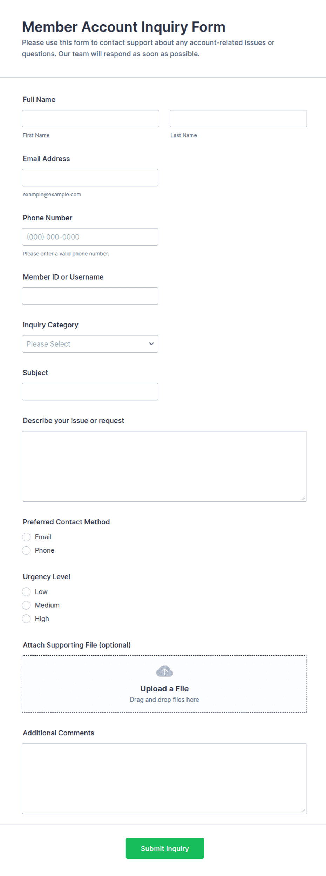The width and height of the screenshot is (326, 876).
Task: Choose Medium urgency level
Action: [26, 605]
